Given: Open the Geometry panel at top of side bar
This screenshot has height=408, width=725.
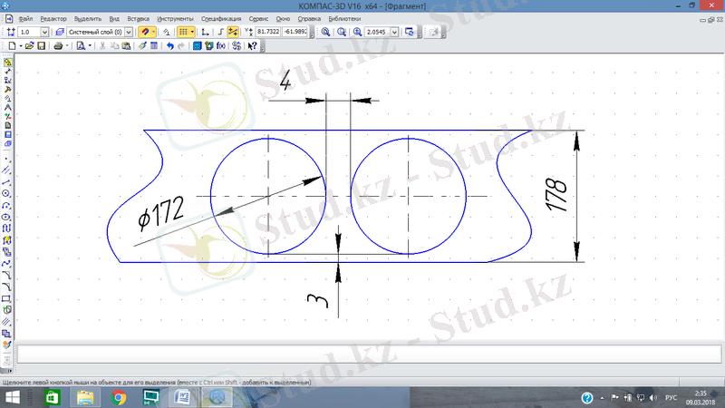Looking at the screenshot, I should point(7,63).
